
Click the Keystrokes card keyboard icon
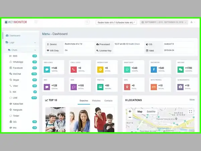(x=154, y=87)
